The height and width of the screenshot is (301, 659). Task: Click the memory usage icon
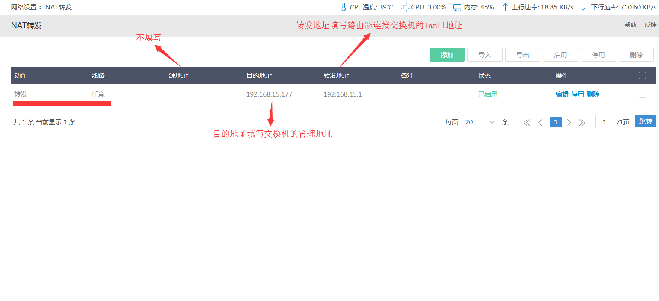click(457, 7)
